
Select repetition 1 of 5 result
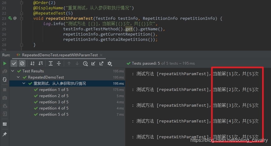pyautogui.click(x=67, y=90)
